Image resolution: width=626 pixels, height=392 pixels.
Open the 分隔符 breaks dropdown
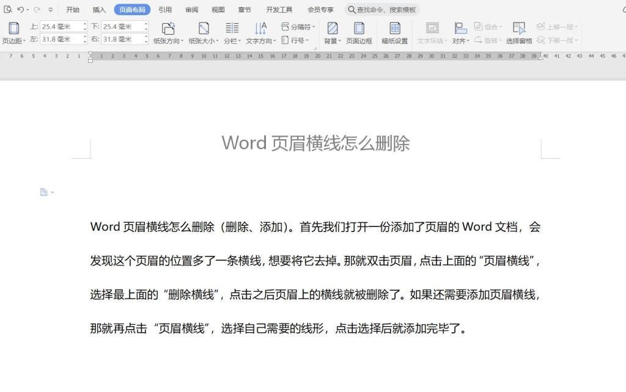pos(300,27)
